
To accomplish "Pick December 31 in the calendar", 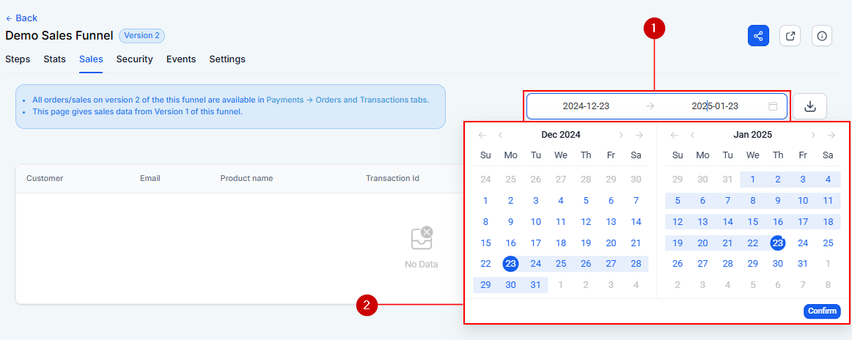I will (x=536, y=285).
